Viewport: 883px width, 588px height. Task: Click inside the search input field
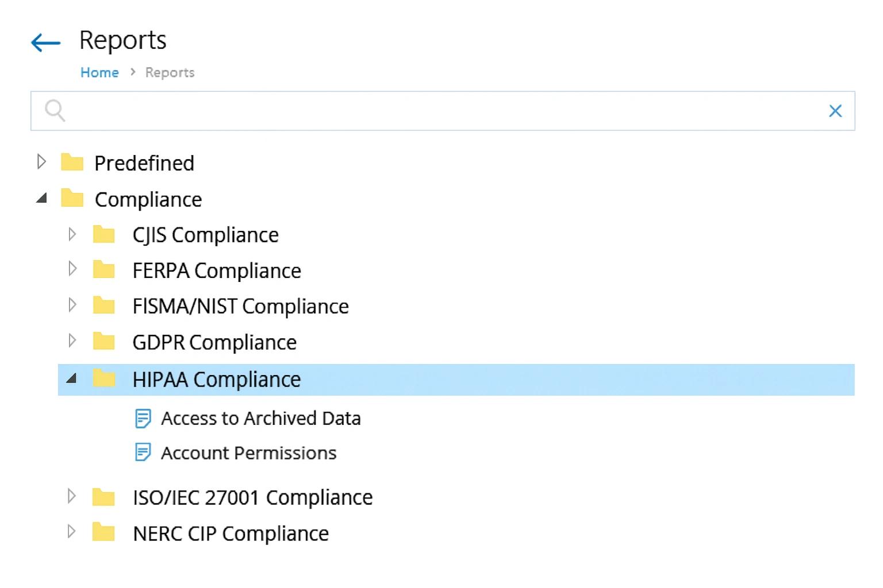(x=402, y=110)
